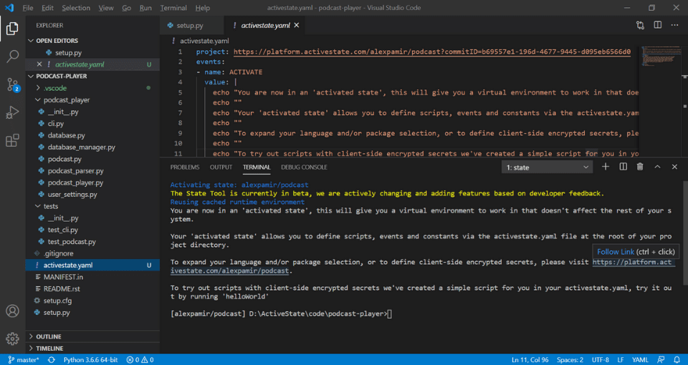Change indentation via Spaces: 2
The height and width of the screenshot is (365, 688).
coord(570,360)
